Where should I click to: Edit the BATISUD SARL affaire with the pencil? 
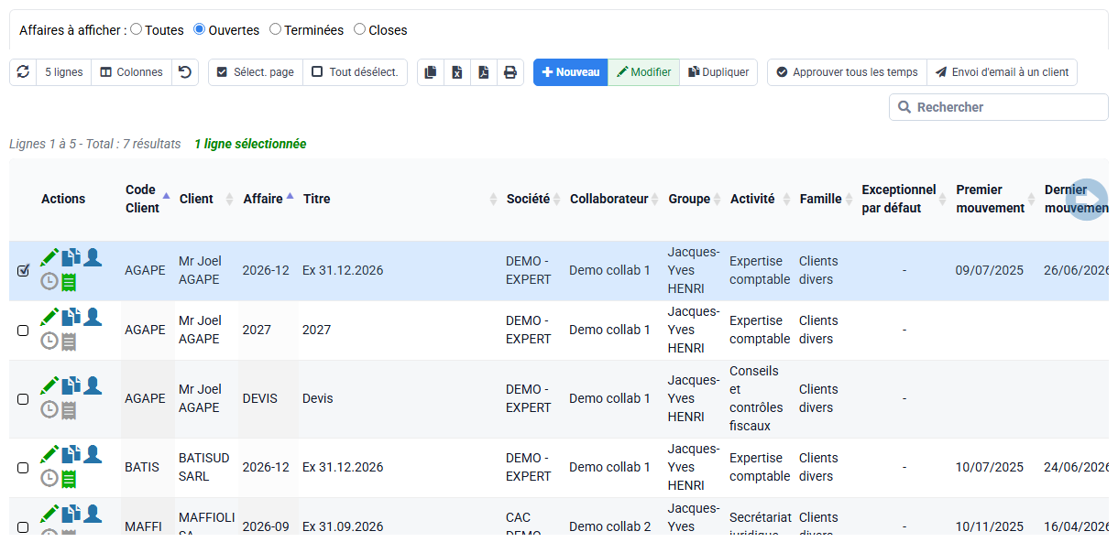point(49,454)
